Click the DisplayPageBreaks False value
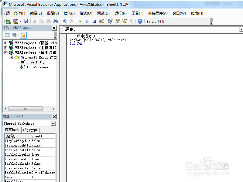Screen dimensions: 243x182 (x=43, y=141)
